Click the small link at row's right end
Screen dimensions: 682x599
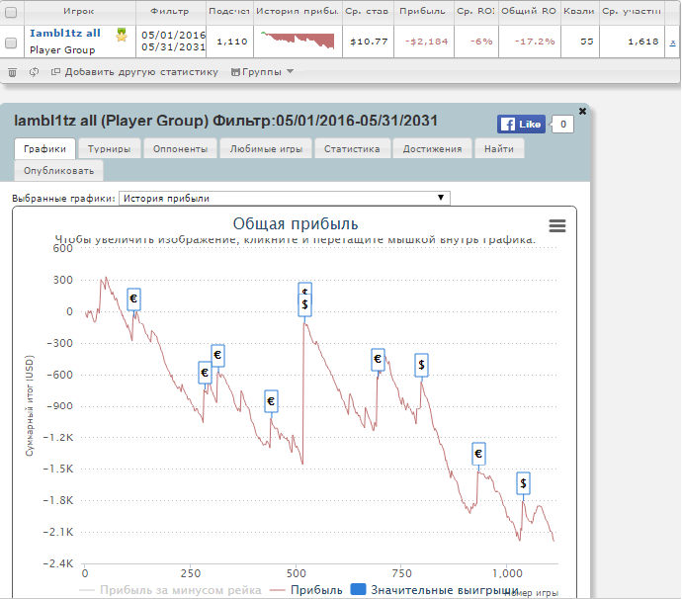coord(672,43)
